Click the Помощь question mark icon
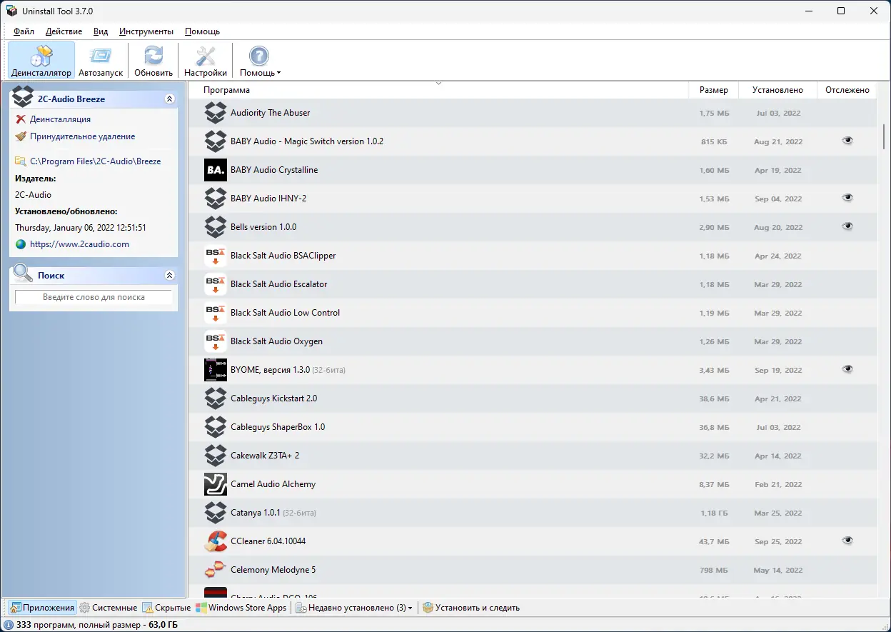 tap(258, 55)
